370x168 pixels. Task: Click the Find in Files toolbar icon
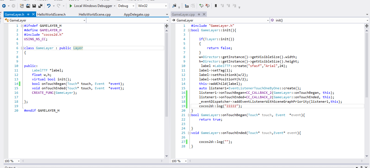point(174,6)
